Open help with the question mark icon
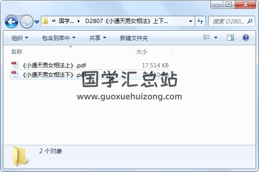 coord(246,38)
